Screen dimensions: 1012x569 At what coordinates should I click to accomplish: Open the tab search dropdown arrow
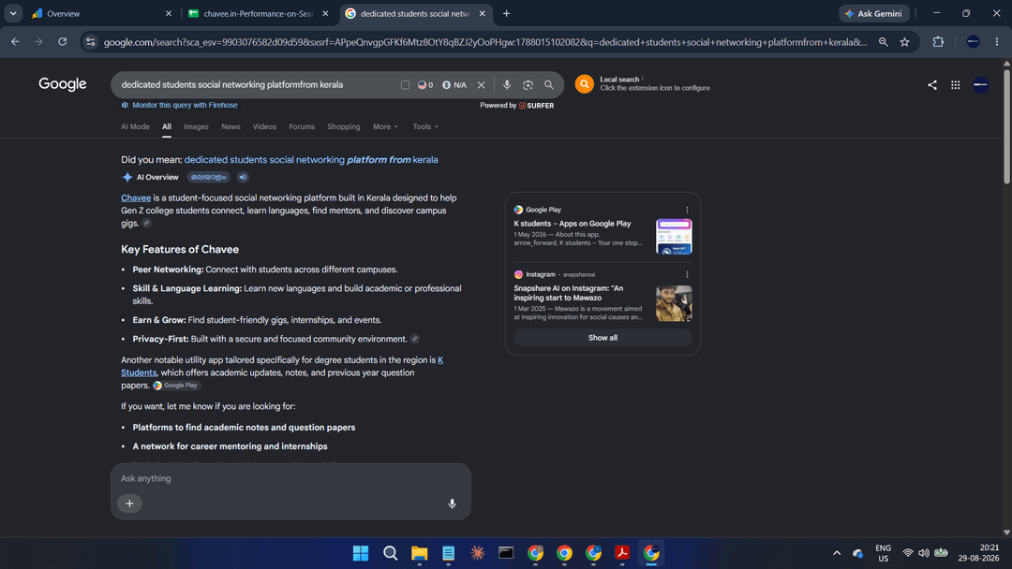click(13, 13)
